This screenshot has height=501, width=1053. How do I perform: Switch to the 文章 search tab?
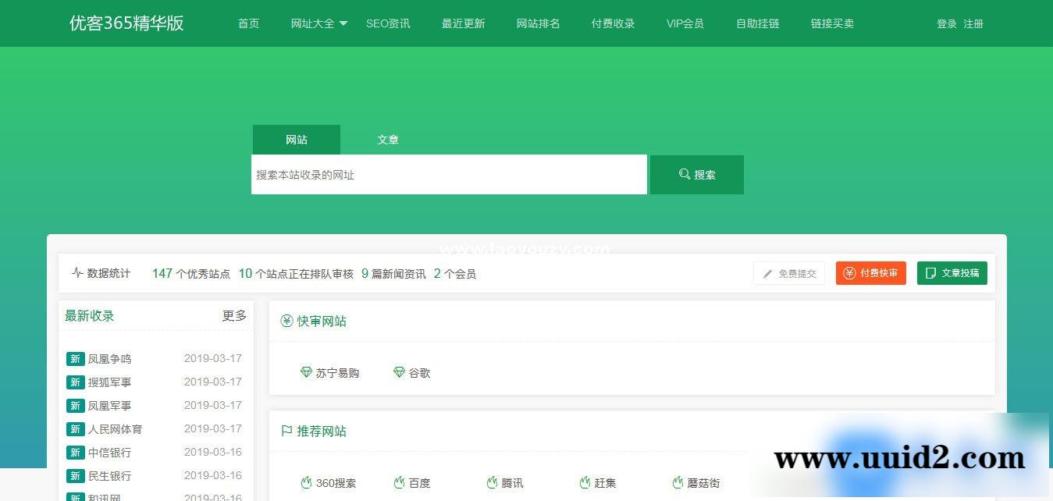[387, 140]
